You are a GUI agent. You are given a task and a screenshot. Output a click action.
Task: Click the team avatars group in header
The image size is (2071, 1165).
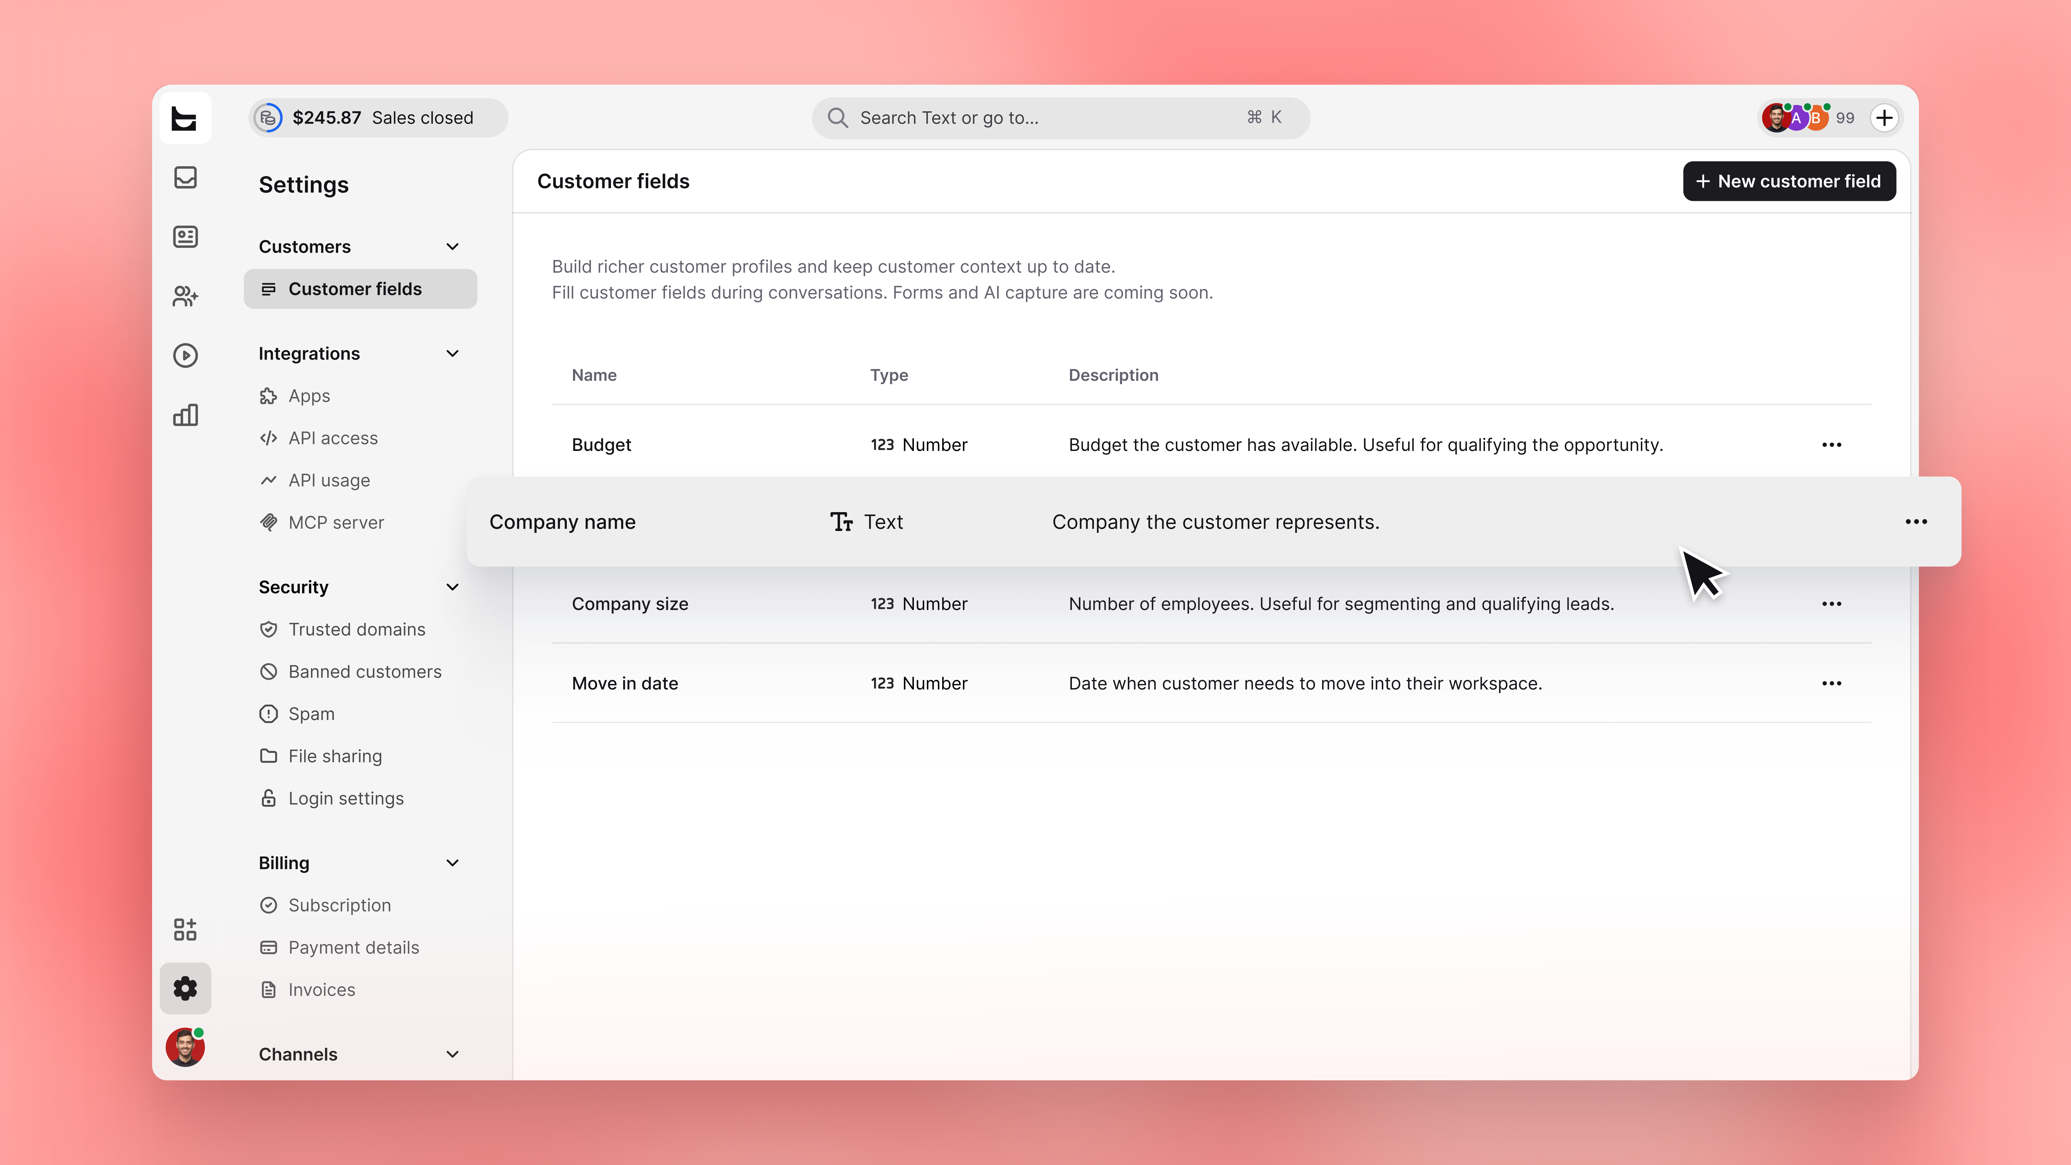click(1796, 118)
